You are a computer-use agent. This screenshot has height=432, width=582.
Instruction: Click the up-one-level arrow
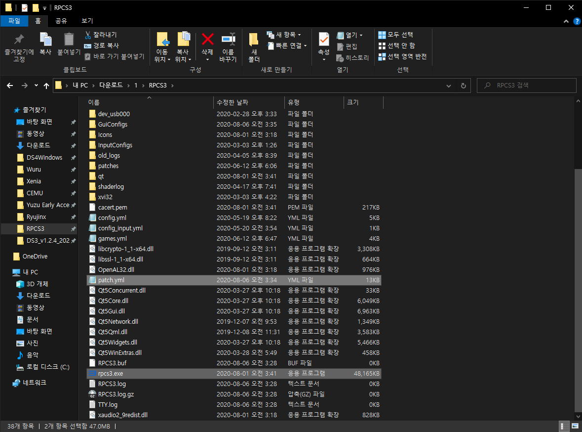tap(46, 86)
